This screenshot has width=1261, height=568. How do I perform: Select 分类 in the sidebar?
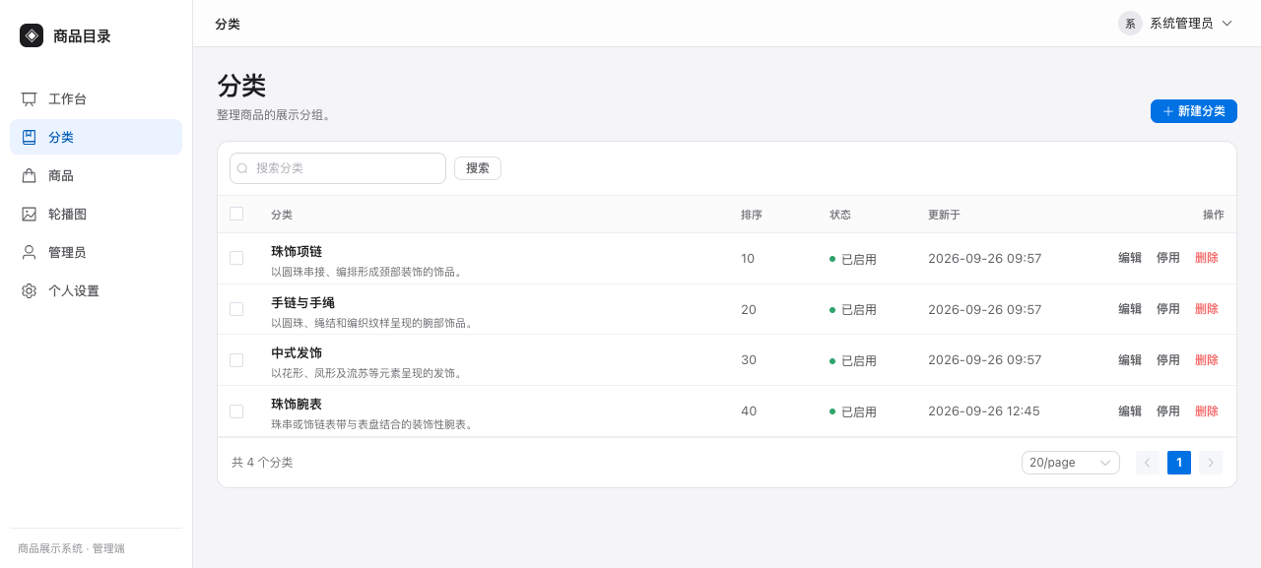[x=96, y=138]
